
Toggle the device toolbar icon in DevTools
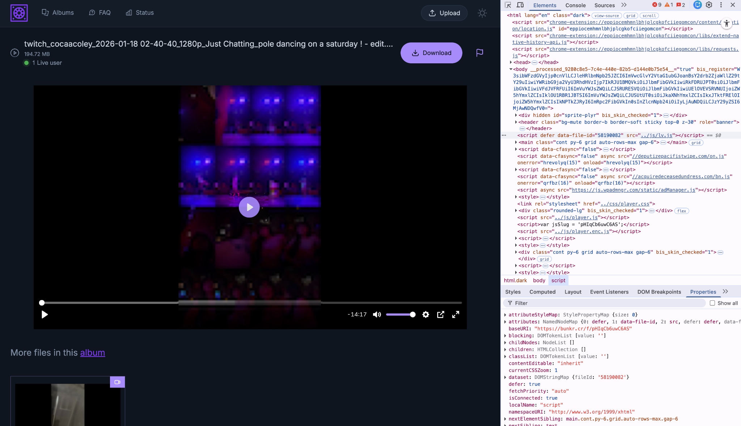(520, 5)
